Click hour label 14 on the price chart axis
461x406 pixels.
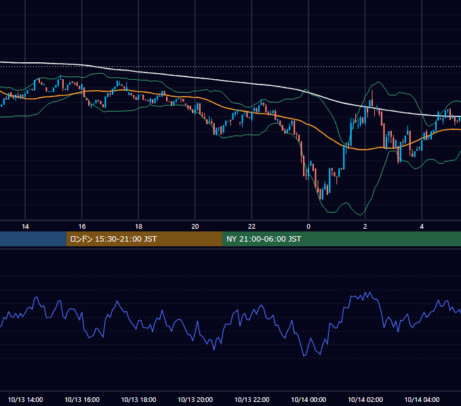(25, 227)
